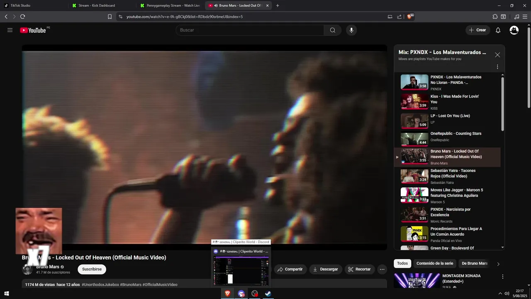Viewport: 531px width, 299px height.
Task: Click the Suscribirse button
Action: click(x=92, y=269)
